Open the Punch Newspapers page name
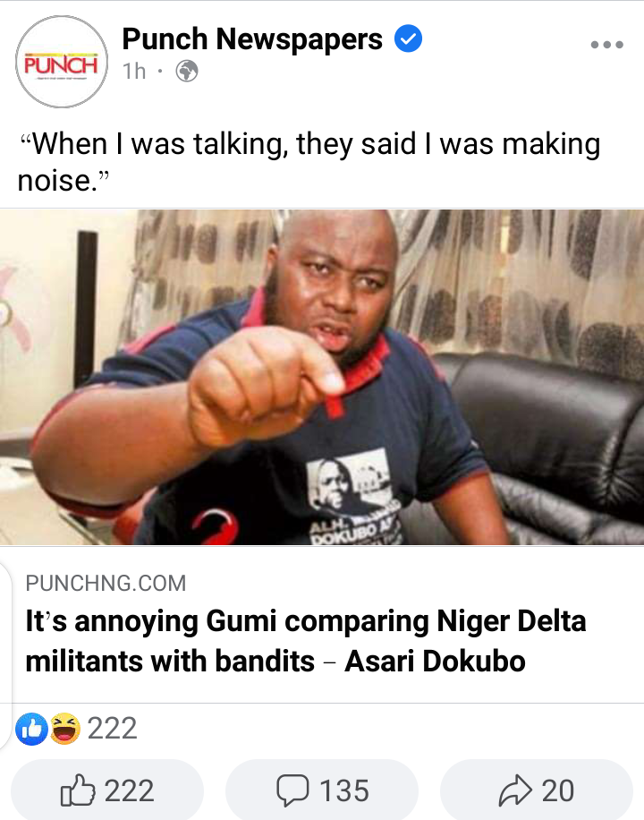Screen dimensions: 644x820 (252, 38)
